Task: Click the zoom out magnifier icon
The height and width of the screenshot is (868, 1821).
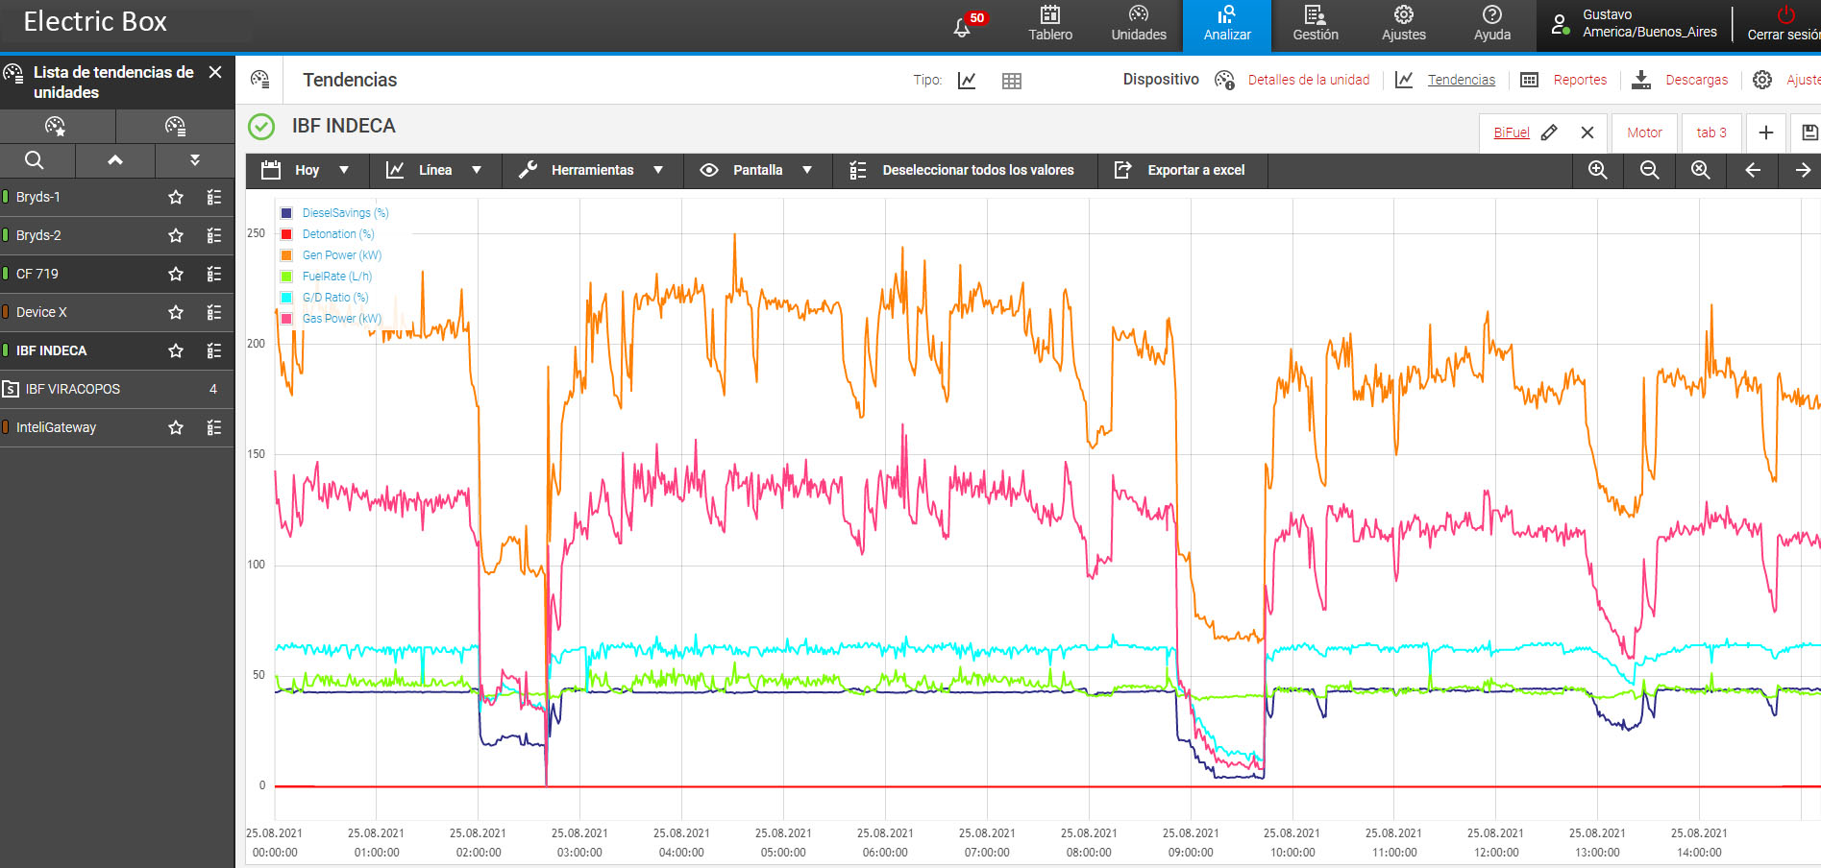Action: tap(1649, 170)
